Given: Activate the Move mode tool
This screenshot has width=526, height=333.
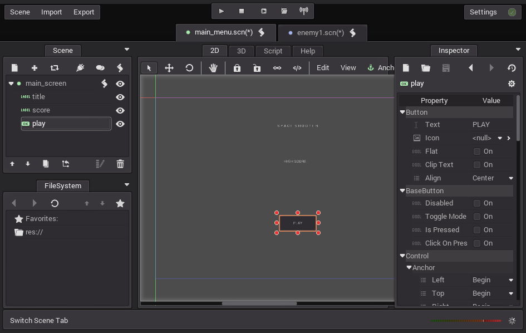Looking at the screenshot, I should click(x=169, y=68).
